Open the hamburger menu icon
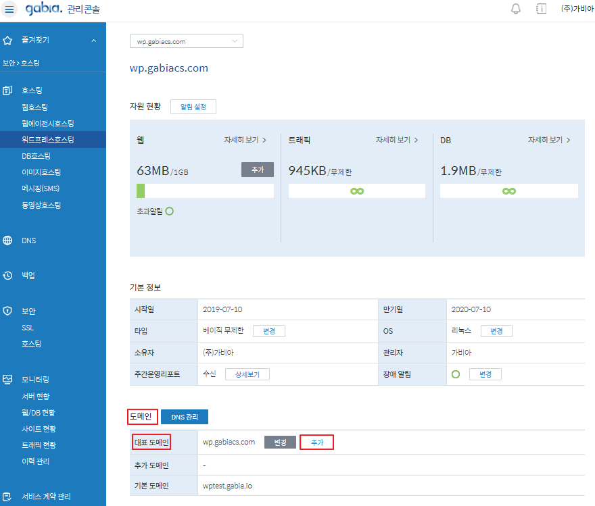595x506 pixels. (x=9, y=9)
